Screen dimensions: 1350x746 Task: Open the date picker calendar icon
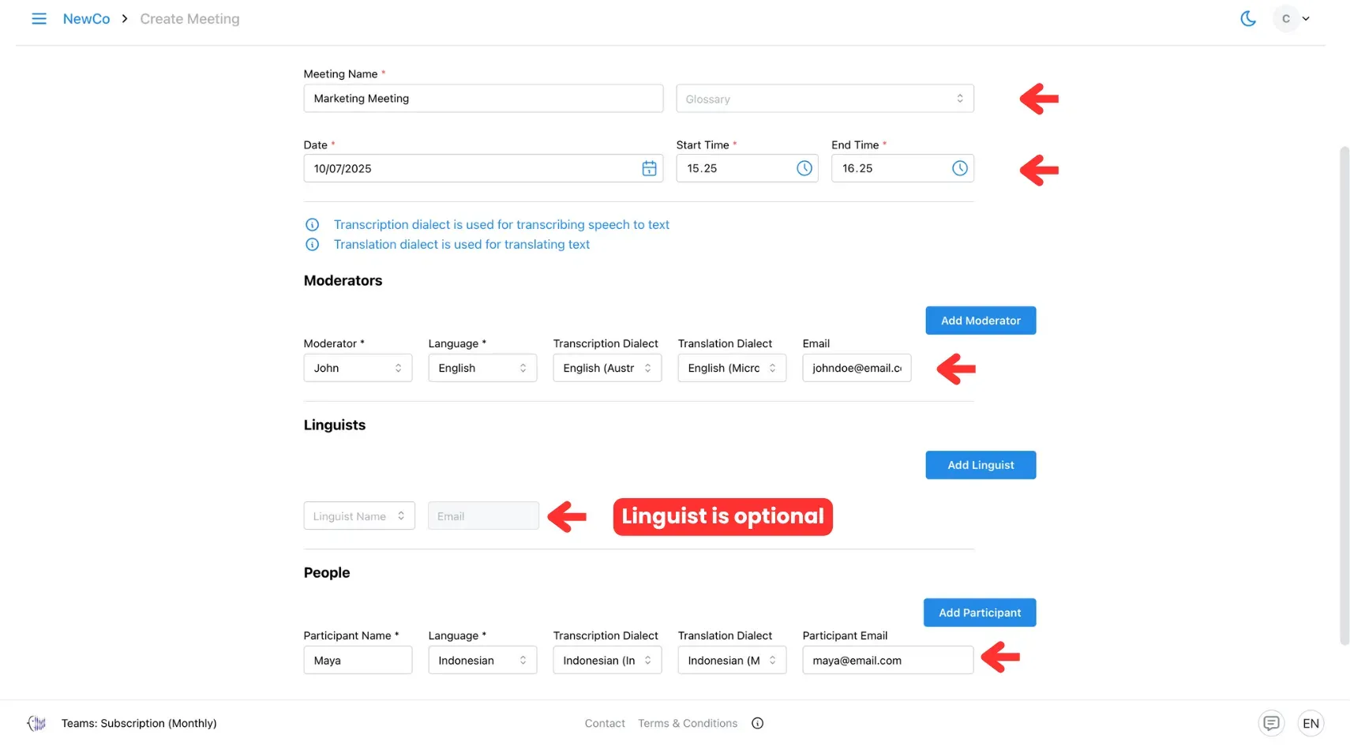(649, 168)
